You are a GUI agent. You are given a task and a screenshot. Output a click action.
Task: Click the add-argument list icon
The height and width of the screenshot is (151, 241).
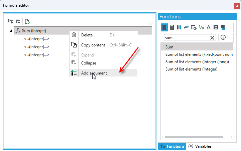(74, 73)
